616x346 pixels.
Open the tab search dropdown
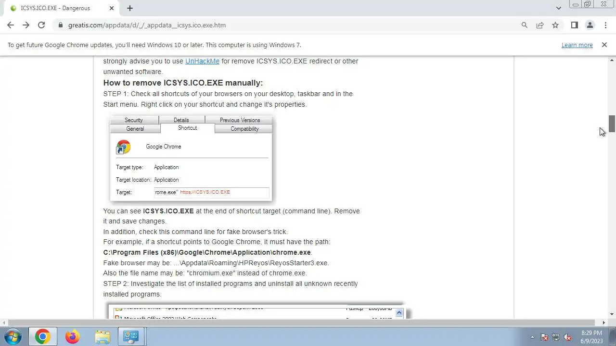[558, 8]
